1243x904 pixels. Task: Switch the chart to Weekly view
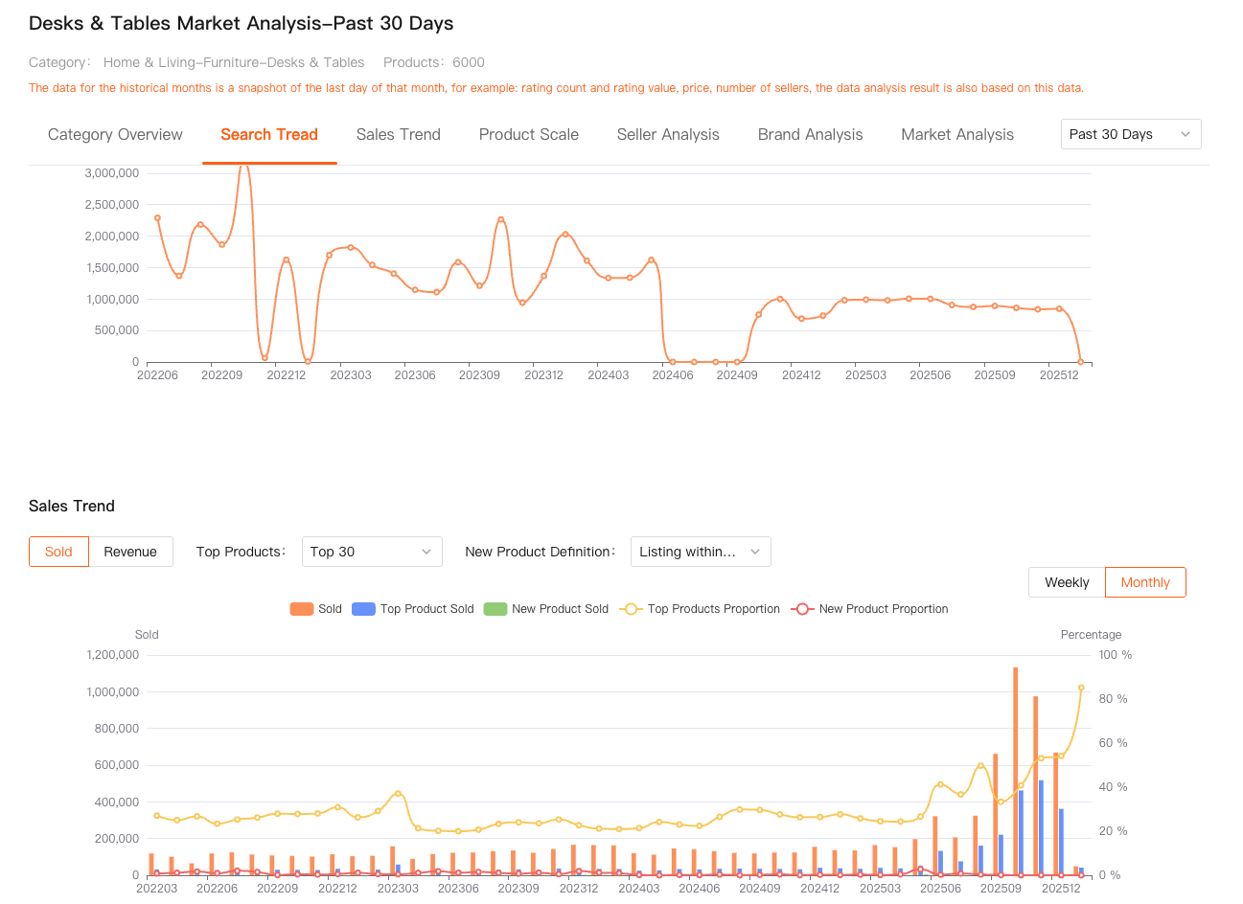click(1067, 582)
